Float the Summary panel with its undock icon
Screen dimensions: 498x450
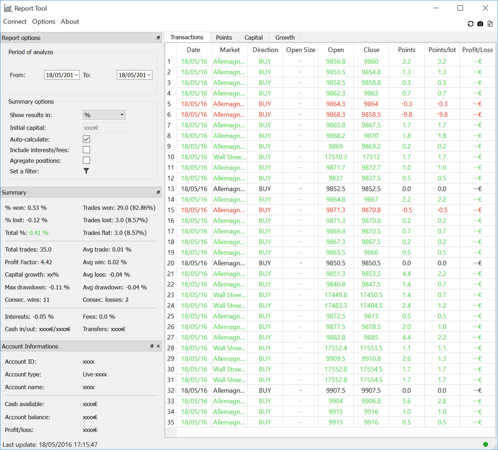click(158, 192)
